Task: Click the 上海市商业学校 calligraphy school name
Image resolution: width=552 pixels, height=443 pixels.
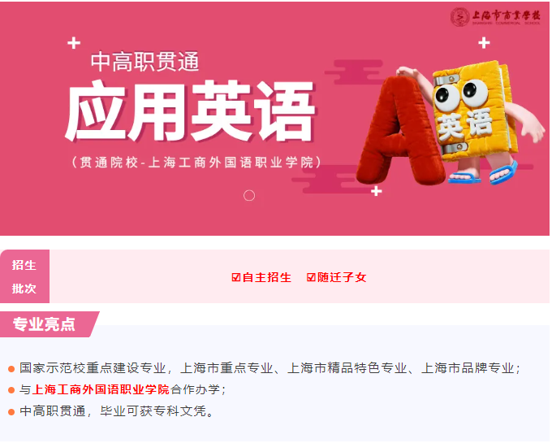Action: pyautogui.click(x=506, y=16)
